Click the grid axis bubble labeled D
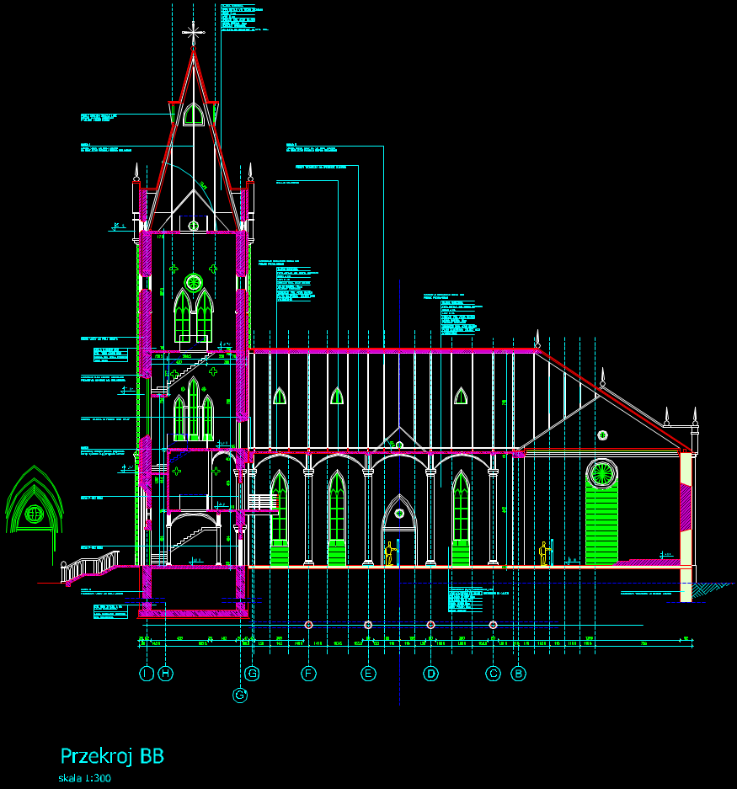Viewport: 737px width, 789px height. 431,674
